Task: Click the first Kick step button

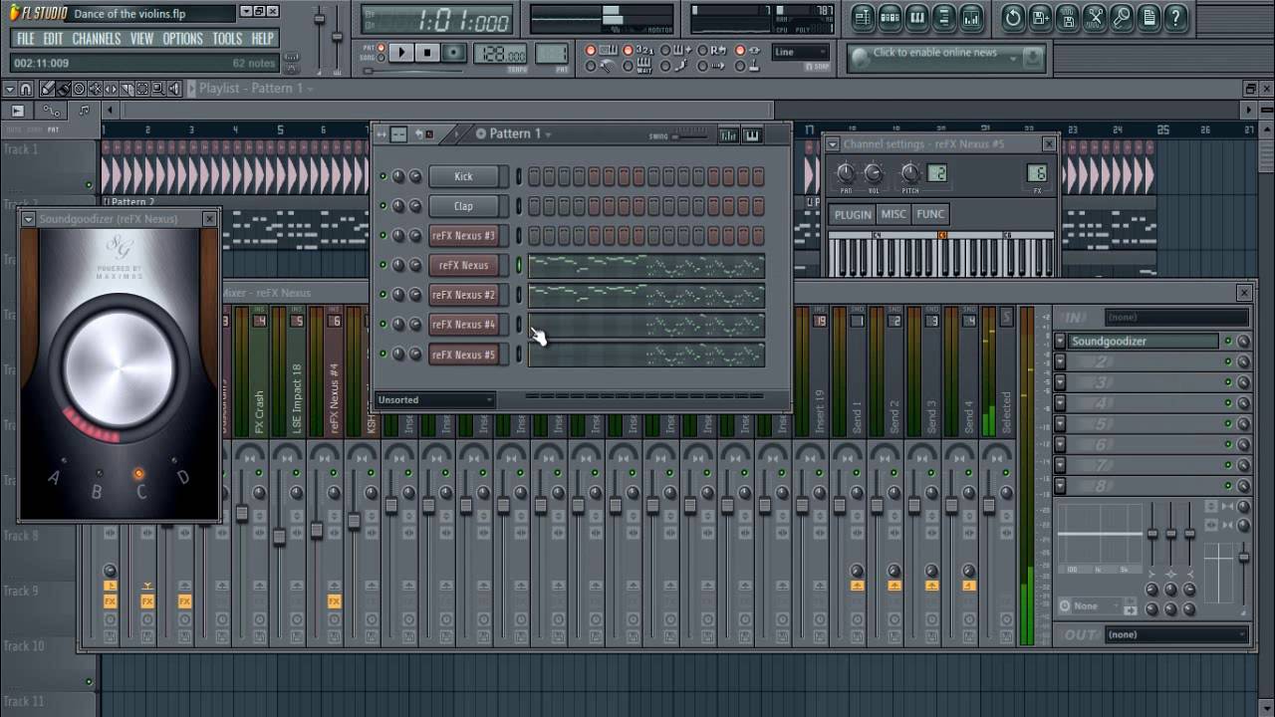Action: 535,176
